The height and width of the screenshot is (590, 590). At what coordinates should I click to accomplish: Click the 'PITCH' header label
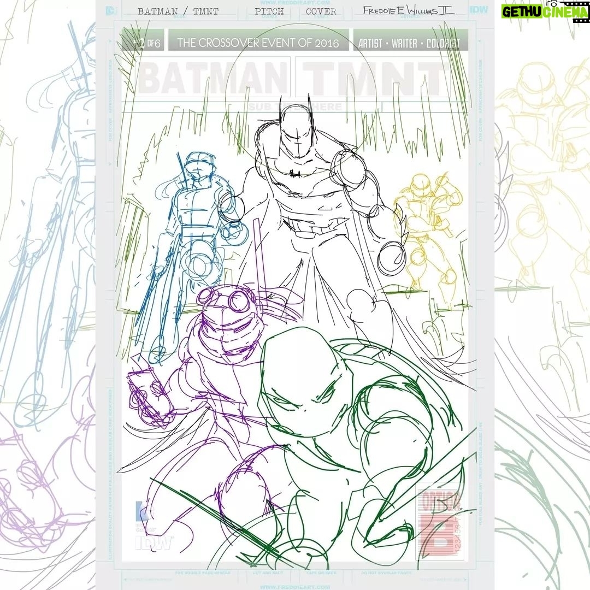coord(269,11)
